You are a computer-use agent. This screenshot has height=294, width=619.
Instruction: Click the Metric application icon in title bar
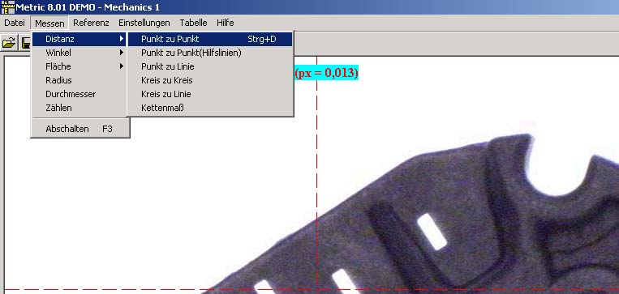coord(7,7)
